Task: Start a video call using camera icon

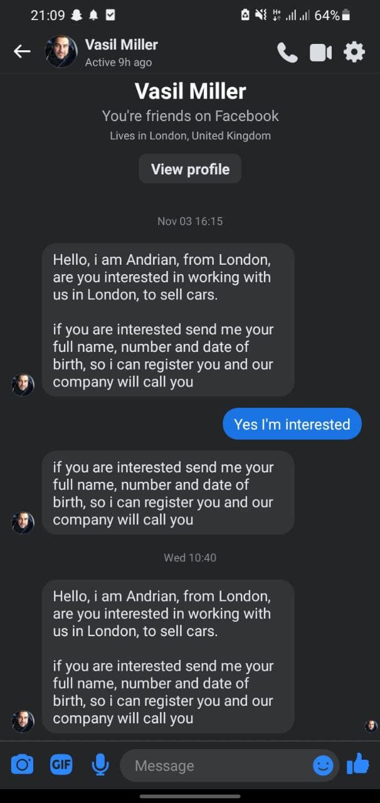Action: click(320, 53)
